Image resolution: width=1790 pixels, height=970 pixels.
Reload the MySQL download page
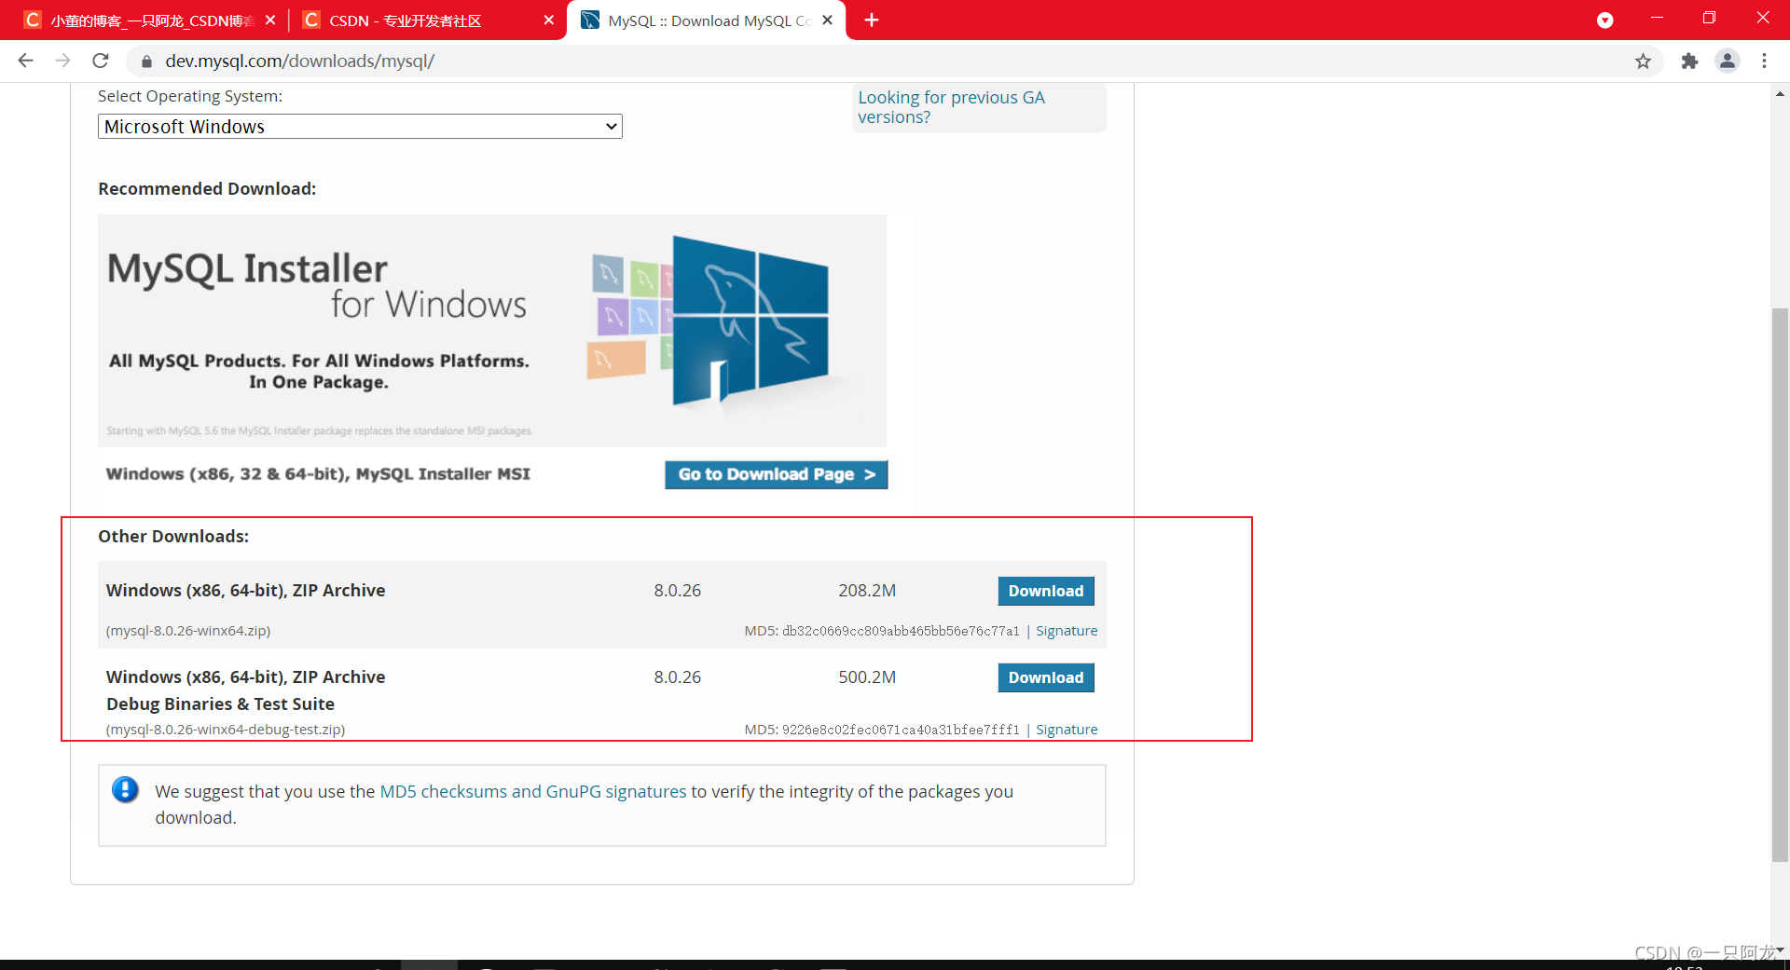click(x=101, y=61)
